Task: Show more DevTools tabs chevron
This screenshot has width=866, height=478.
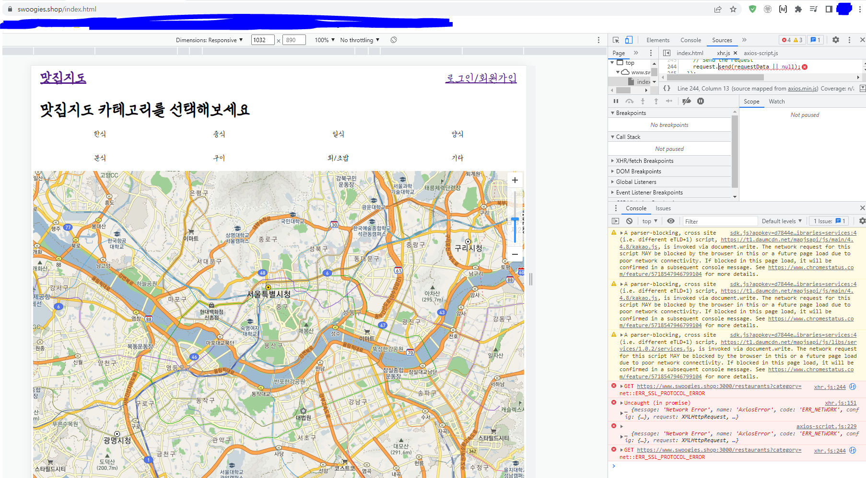Action: [x=744, y=40]
